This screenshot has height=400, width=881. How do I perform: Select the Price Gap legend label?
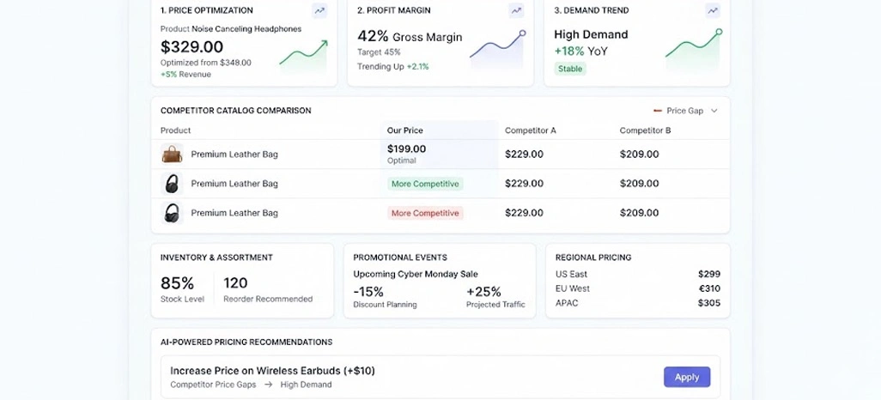click(685, 111)
